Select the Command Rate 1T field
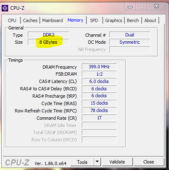169x170 pixels. click(x=99, y=118)
